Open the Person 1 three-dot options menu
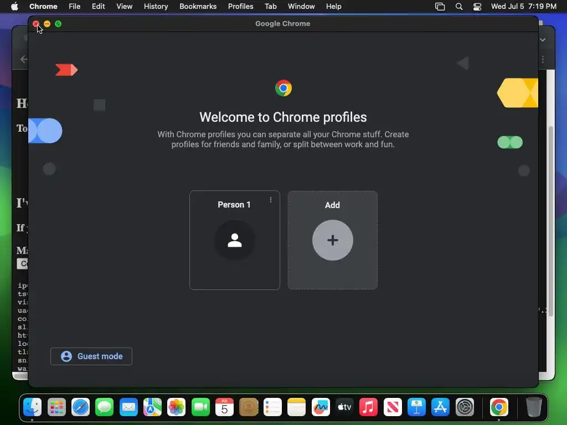This screenshot has height=425, width=567. point(270,200)
